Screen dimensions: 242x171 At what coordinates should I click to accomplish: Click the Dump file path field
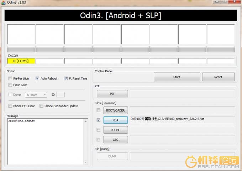(182, 156)
